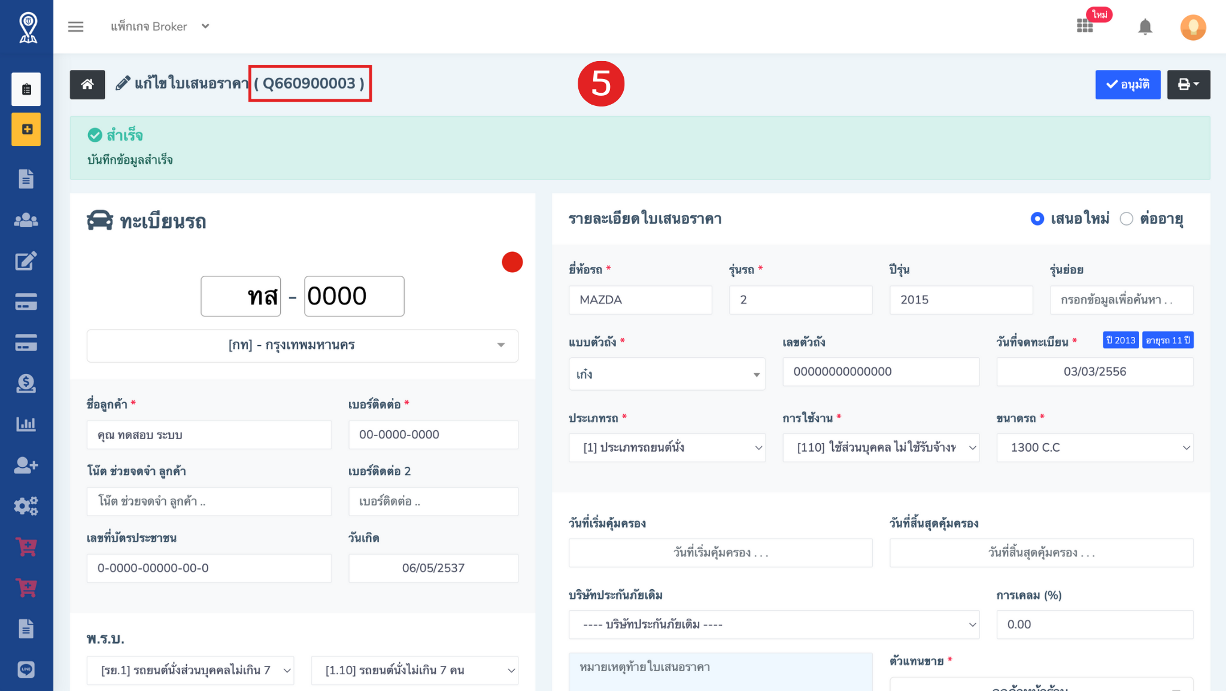Open the bar chart reports sidebar icon

coord(26,424)
